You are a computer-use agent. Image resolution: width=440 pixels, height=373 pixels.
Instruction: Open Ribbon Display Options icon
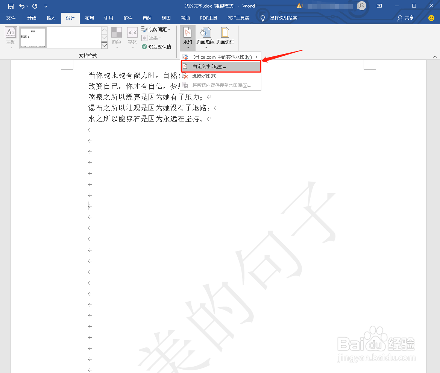(379, 6)
